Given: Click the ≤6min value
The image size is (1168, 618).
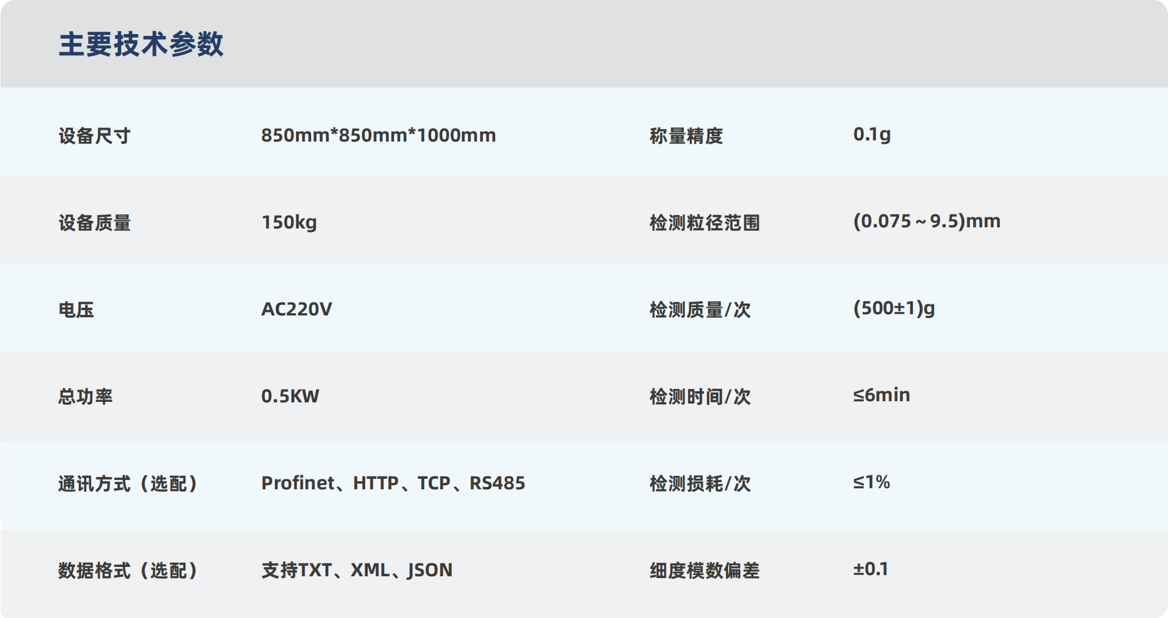Looking at the screenshot, I should [882, 395].
